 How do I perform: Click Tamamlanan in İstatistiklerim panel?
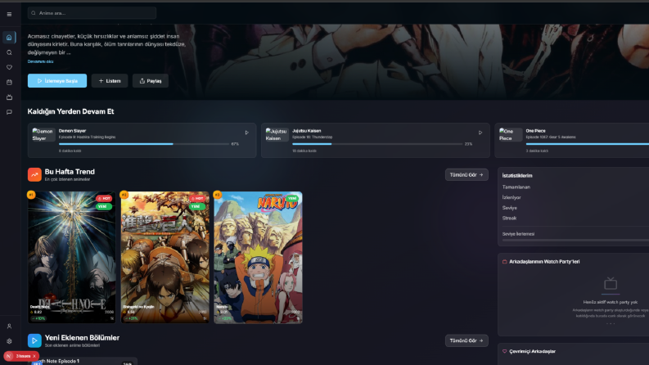click(x=516, y=187)
